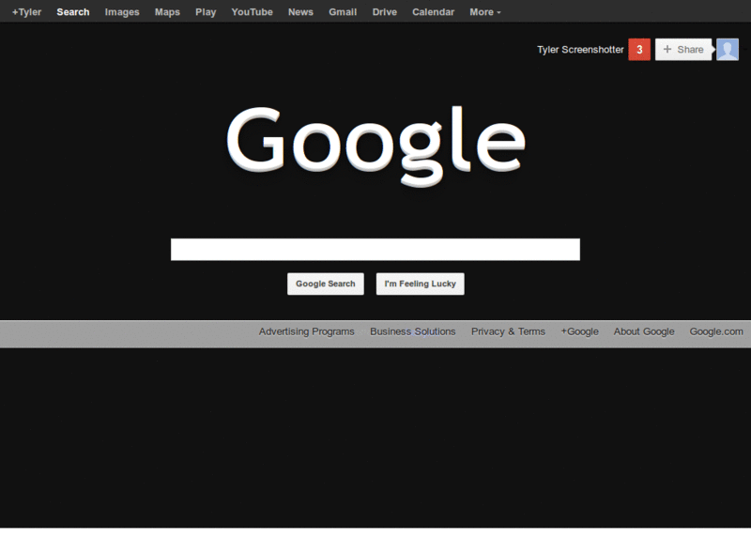The image size is (751, 538).
Task: Open Maps from the navigation bar
Action: pos(167,12)
